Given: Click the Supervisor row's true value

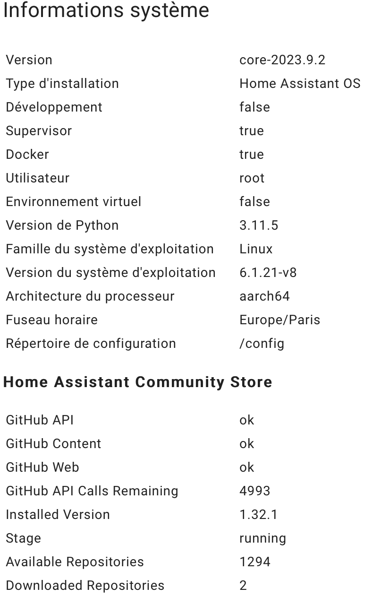Looking at the screenshot, I should click(252, 131).
